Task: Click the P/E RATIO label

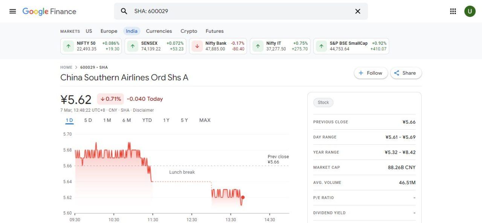Action: (x=323, y=198)
